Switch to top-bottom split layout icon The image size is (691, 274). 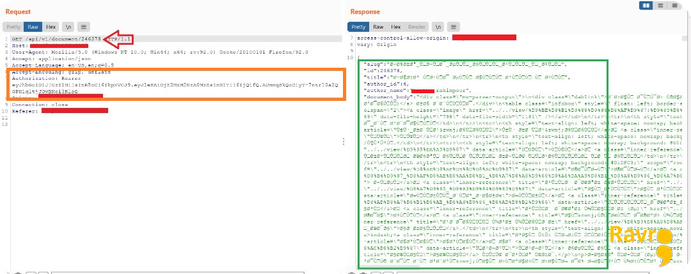[x=660, y=5]
